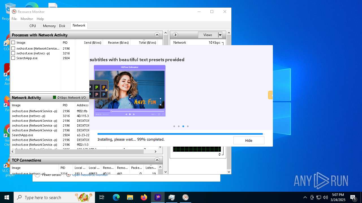The height and width of the screenshot is (203, 362).
Task: Open the File menu
Action: (x=14, y=19)
